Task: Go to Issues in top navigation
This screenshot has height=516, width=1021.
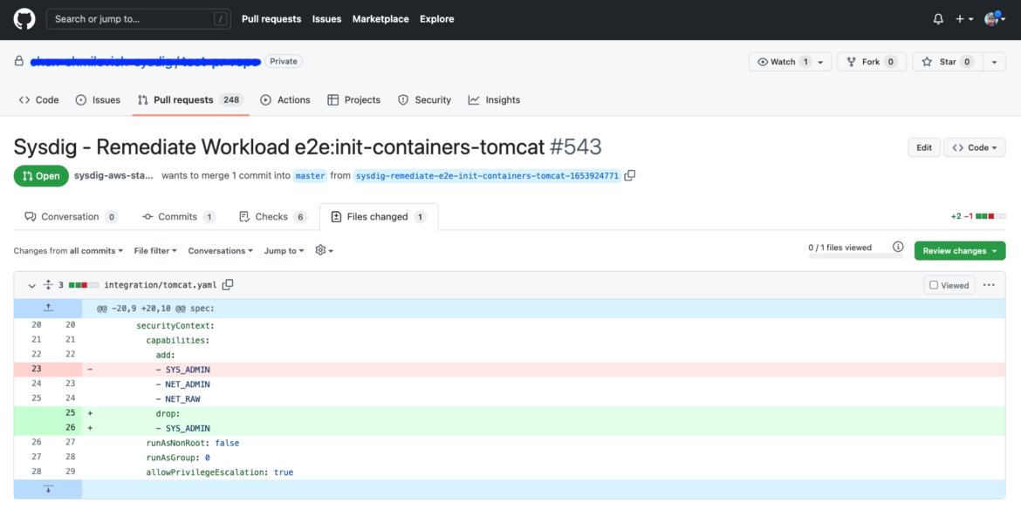Action: pos(327,19)
